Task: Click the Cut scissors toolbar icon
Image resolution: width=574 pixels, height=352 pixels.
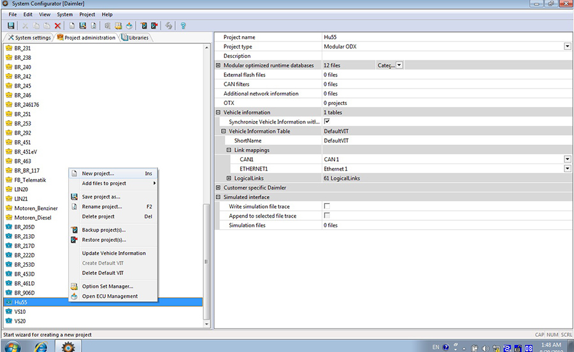Action: (25, 25)
